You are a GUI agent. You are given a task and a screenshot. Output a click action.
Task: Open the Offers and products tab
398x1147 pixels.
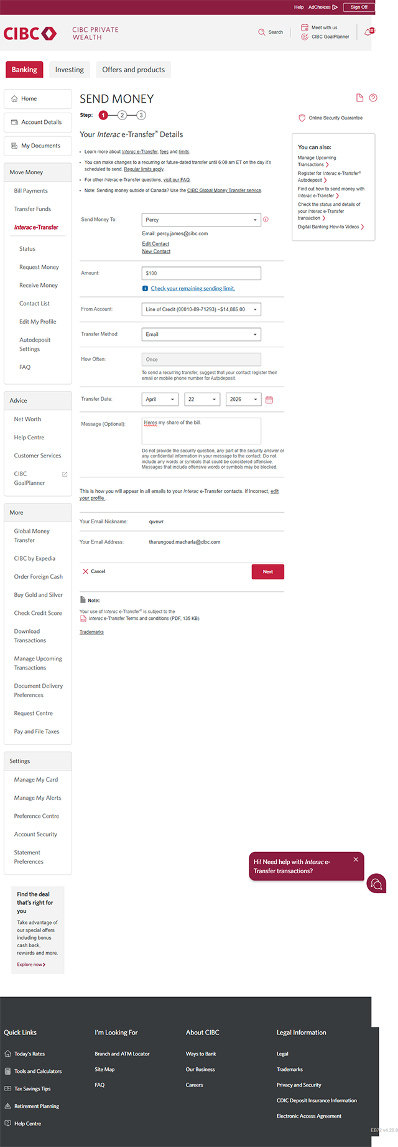(x=134, y=70)
